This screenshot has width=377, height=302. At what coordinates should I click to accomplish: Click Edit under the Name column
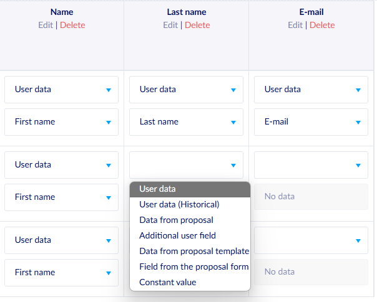pyautogui.click(x=46, y=25)
